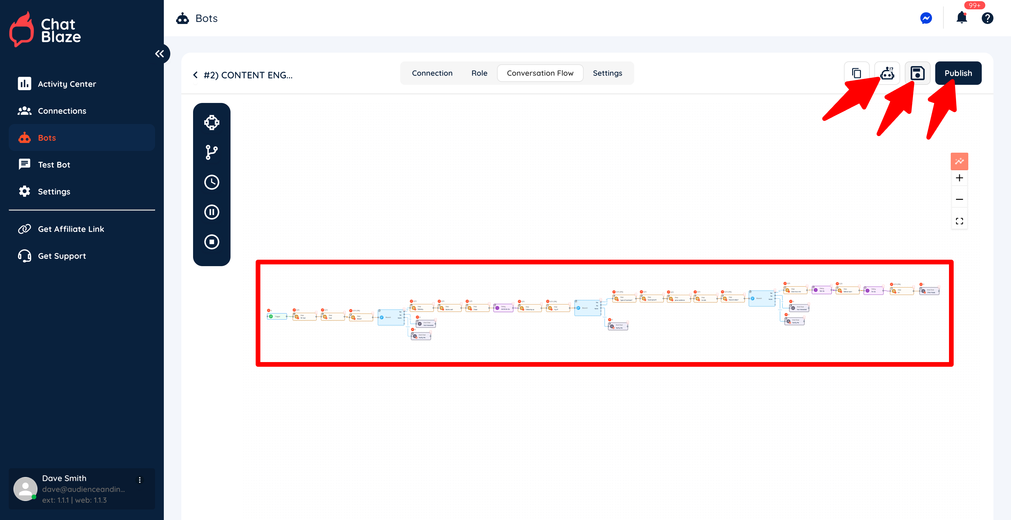Switch to the Settings tab
This screenshot has height=520, width=1011.
[x=607, y=73]
